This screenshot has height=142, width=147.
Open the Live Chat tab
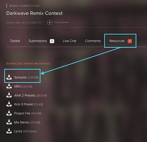(x=70, y=41)
